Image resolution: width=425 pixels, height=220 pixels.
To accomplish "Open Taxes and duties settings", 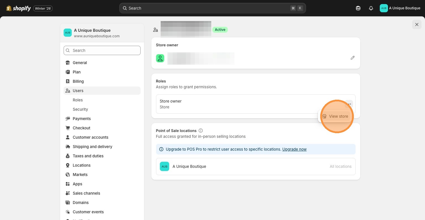I will point(102,156).
